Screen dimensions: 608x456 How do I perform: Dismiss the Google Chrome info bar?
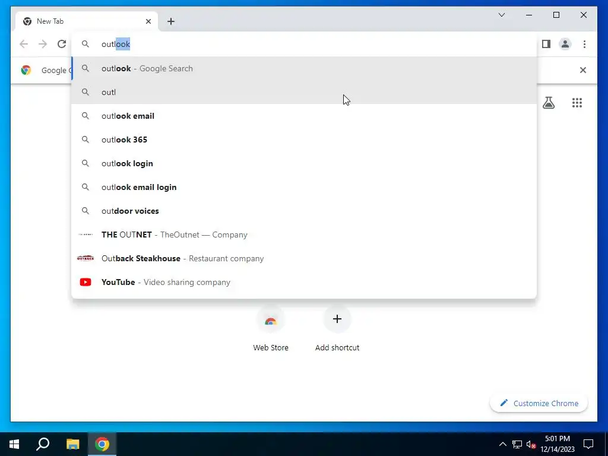583,70
